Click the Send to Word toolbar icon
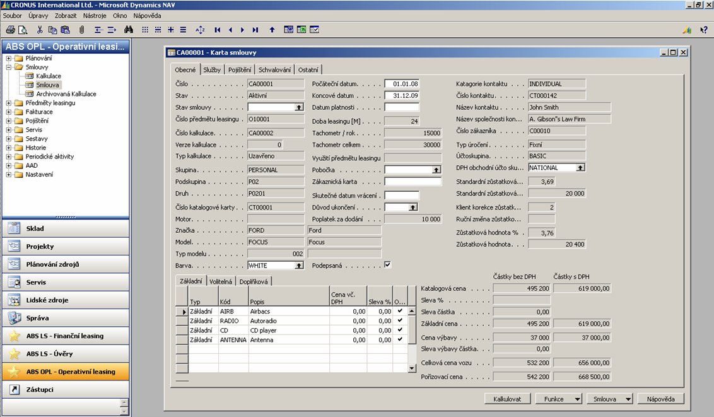 click(x=288, y=30)
